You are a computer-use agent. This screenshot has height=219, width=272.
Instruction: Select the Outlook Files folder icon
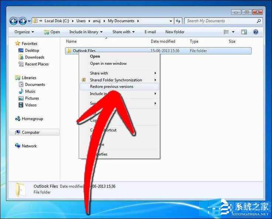click(69, 51)
